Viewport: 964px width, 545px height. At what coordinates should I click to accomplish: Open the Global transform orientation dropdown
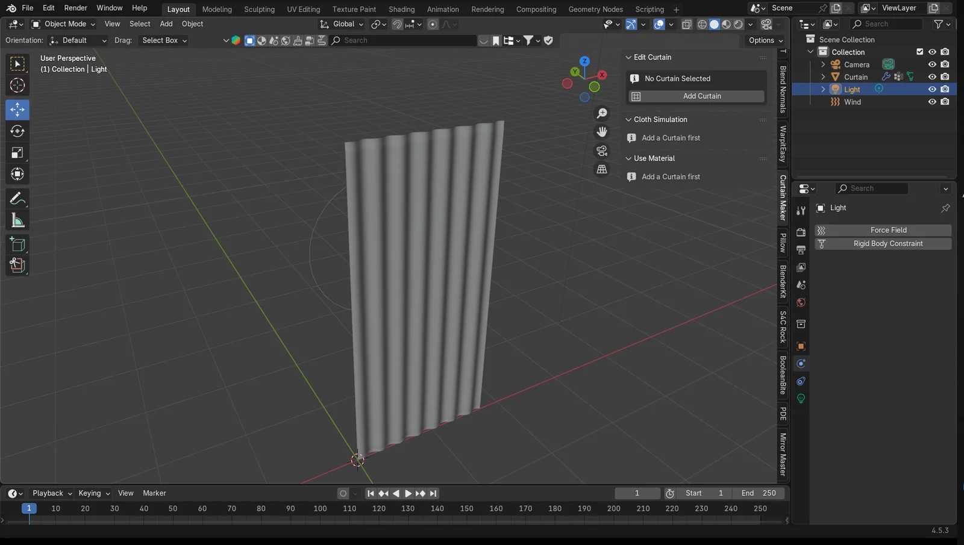click(342, 24)
